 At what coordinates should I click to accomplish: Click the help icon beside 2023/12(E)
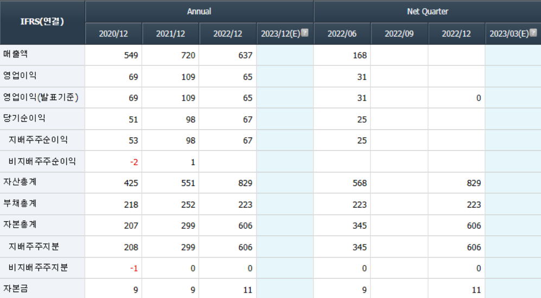(x=304, y=32)
